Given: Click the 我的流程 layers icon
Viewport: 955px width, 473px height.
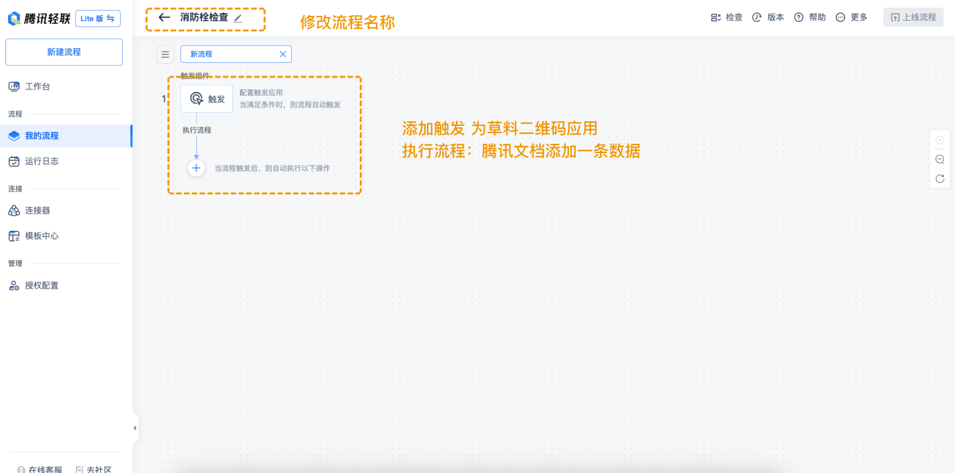Looking at the screenshot, I should pyautogui.click(x=14, y=136).
